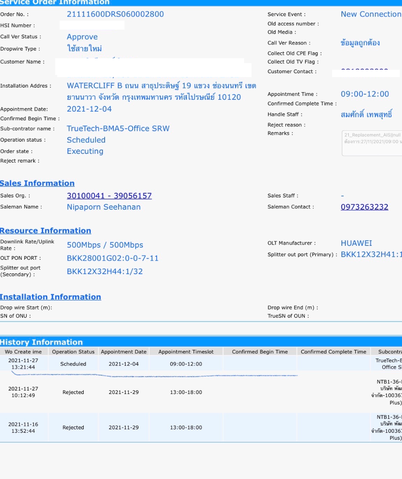Click the Call Ver Reason Thai value

pyautogui.click(x=361, y=43)
